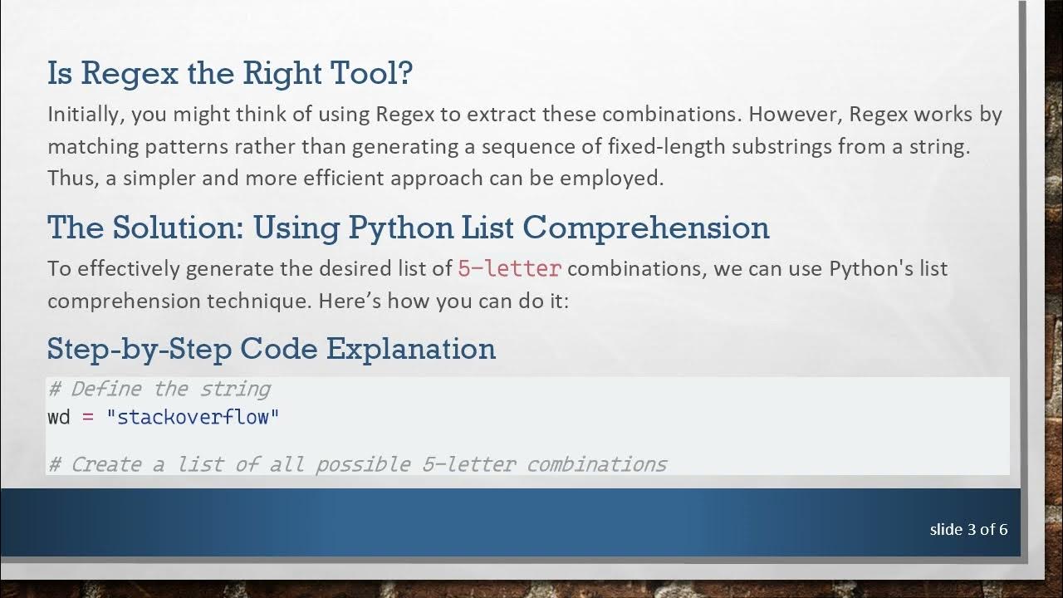This screenshot has width=1063, height=598.
Task: Click the words "comprehension technique" in the paragraph
Action: (x=179, y=301)
